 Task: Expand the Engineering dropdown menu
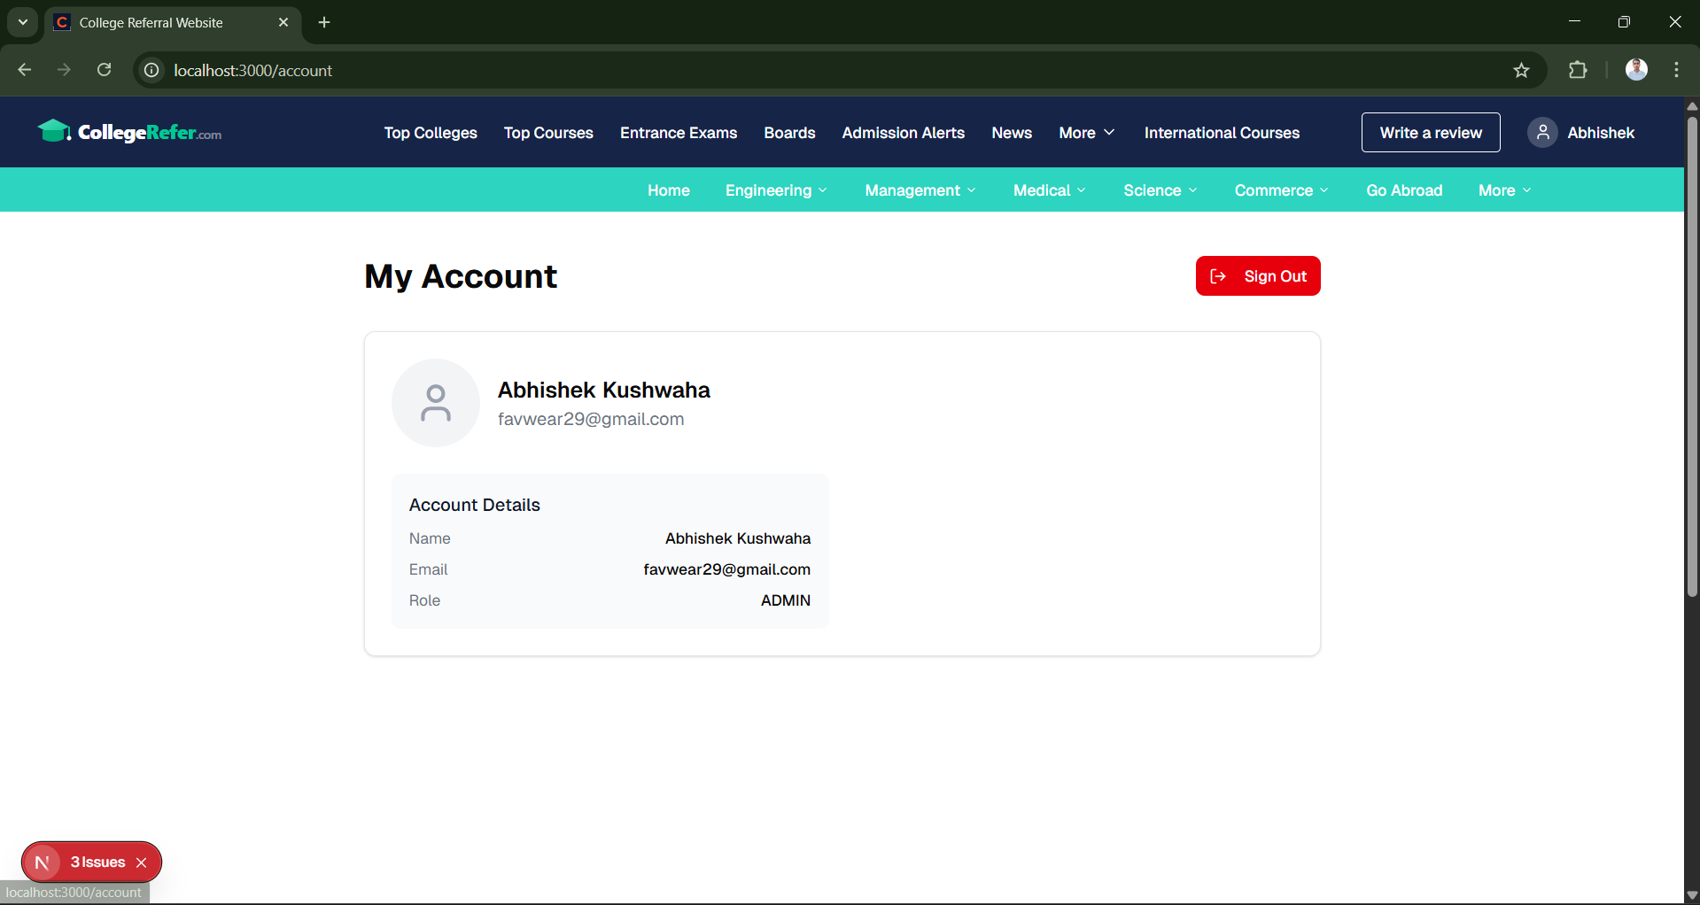coord(775,190)
